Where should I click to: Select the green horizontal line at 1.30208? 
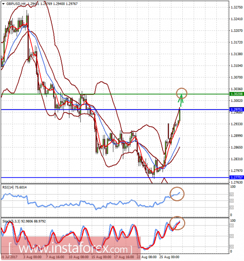click(x=115, y=94)
